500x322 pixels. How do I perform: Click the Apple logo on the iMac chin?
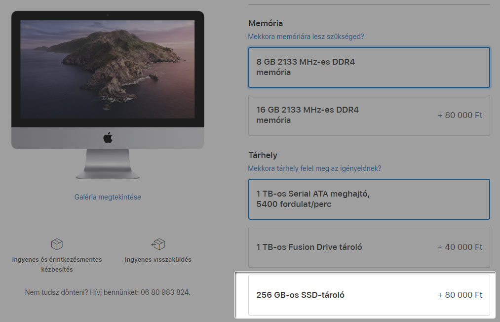click(108, 138)
